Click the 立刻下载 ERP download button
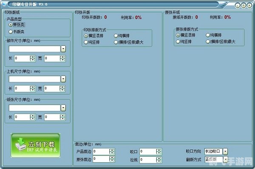Screen dimensions: 255x169 tap(35, 145)
